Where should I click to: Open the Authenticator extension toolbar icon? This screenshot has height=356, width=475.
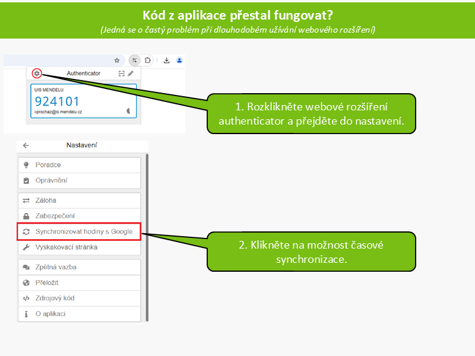[x=135, y=61]
